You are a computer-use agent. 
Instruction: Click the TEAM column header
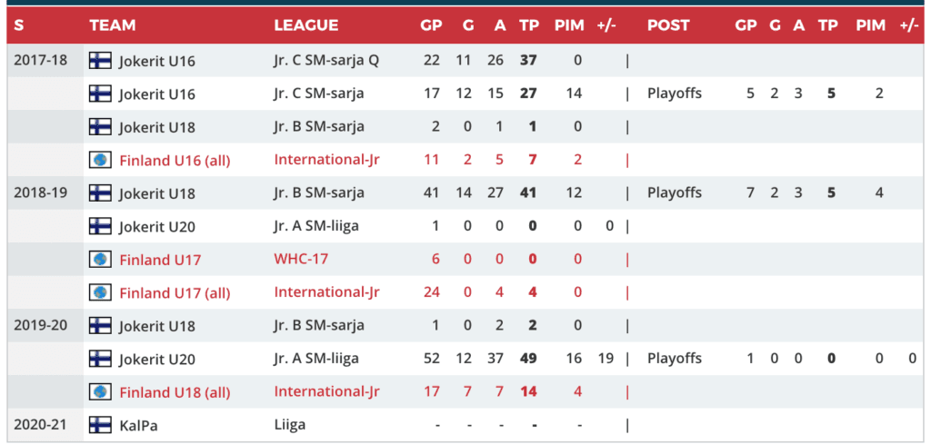[x=113, y=25]
